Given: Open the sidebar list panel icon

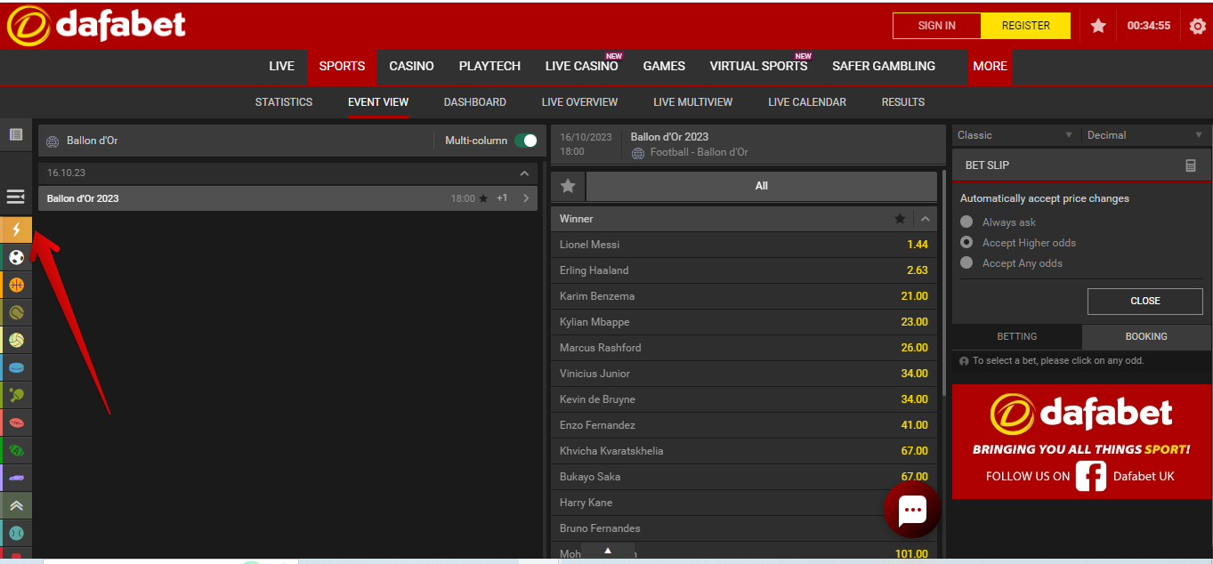Looking at the screenshot, I should tap(16, 134).
